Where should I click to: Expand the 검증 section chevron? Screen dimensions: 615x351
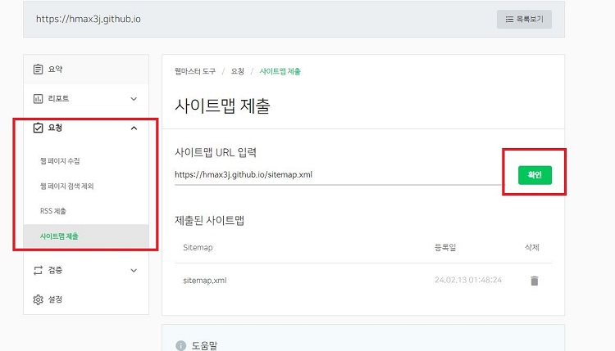tap(134, 270)
